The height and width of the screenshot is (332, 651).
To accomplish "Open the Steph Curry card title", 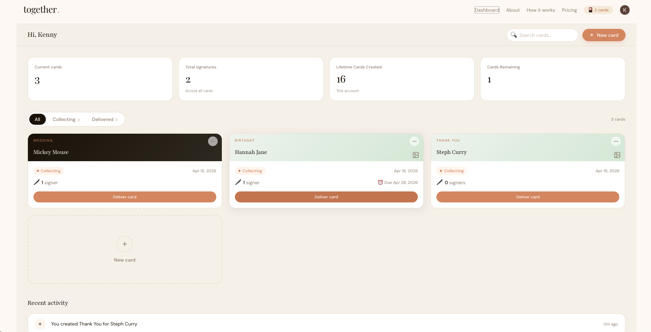I will [452, 152].
